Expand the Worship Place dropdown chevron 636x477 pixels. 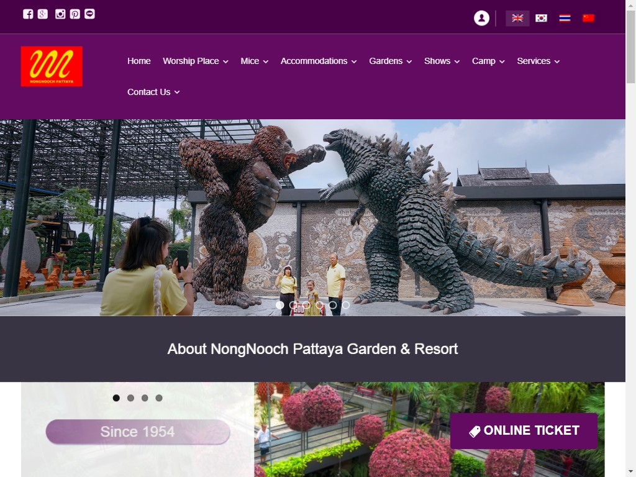(225, 61)
